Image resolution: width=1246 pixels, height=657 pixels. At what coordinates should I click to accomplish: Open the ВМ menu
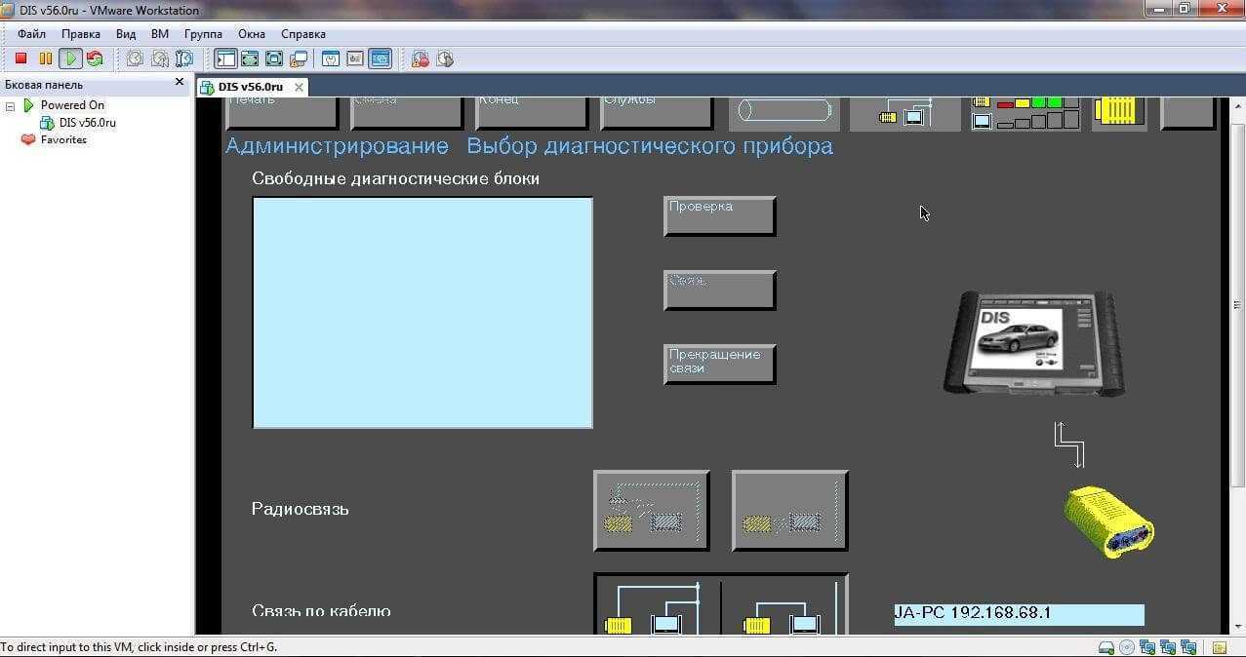[160, 33]
